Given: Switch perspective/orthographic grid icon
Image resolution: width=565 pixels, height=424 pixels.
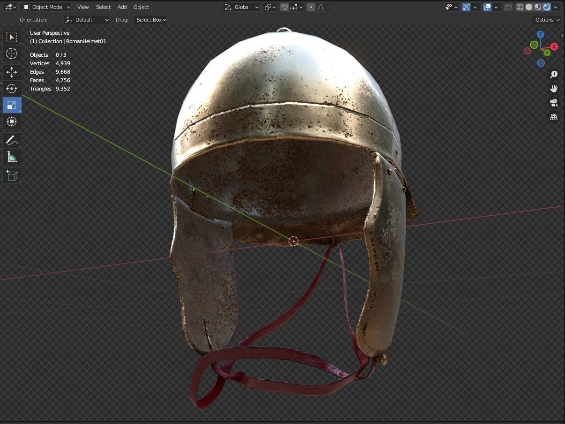Looking at the screenshot, I should (x=554, y=117).
